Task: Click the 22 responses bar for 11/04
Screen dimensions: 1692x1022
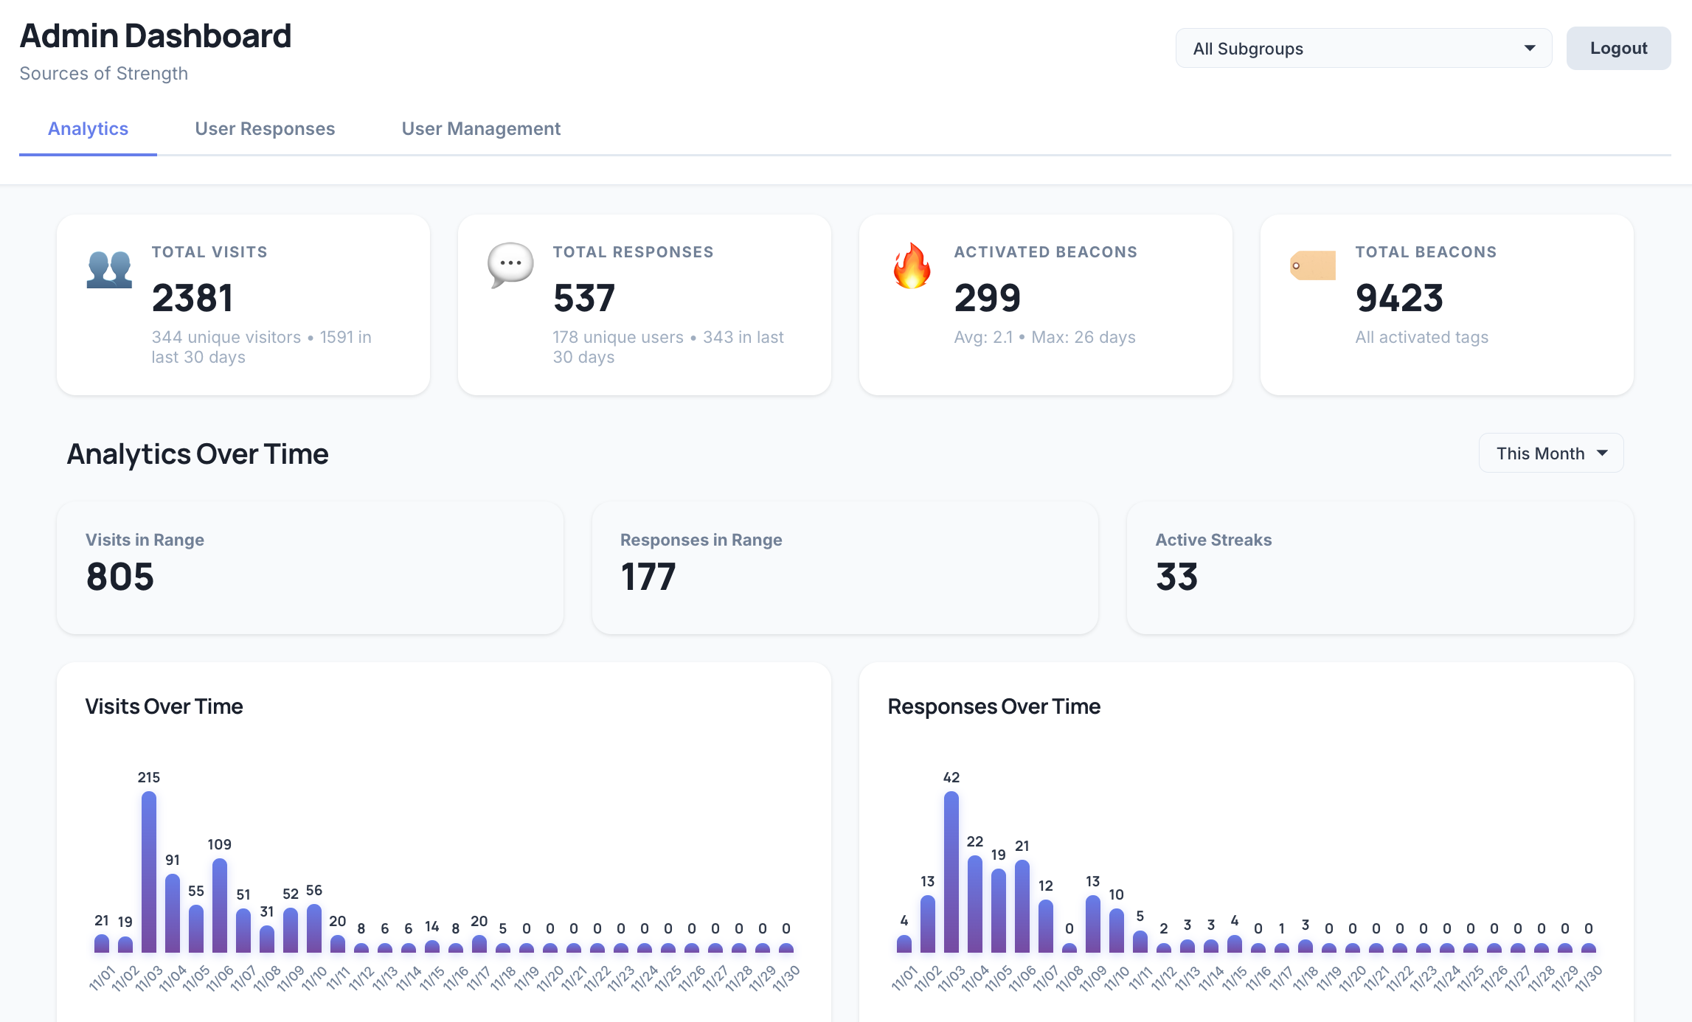Action: pyautogui.click(x=975, y=904)
